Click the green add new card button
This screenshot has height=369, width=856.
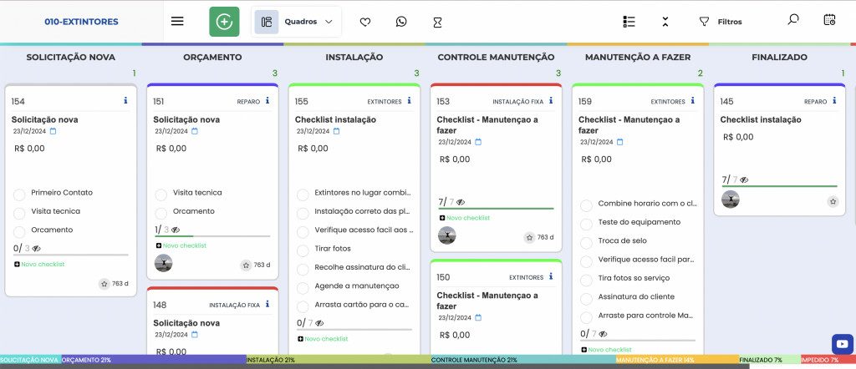tap(224, 22)
